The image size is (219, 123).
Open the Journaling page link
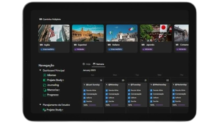point(53,85)
